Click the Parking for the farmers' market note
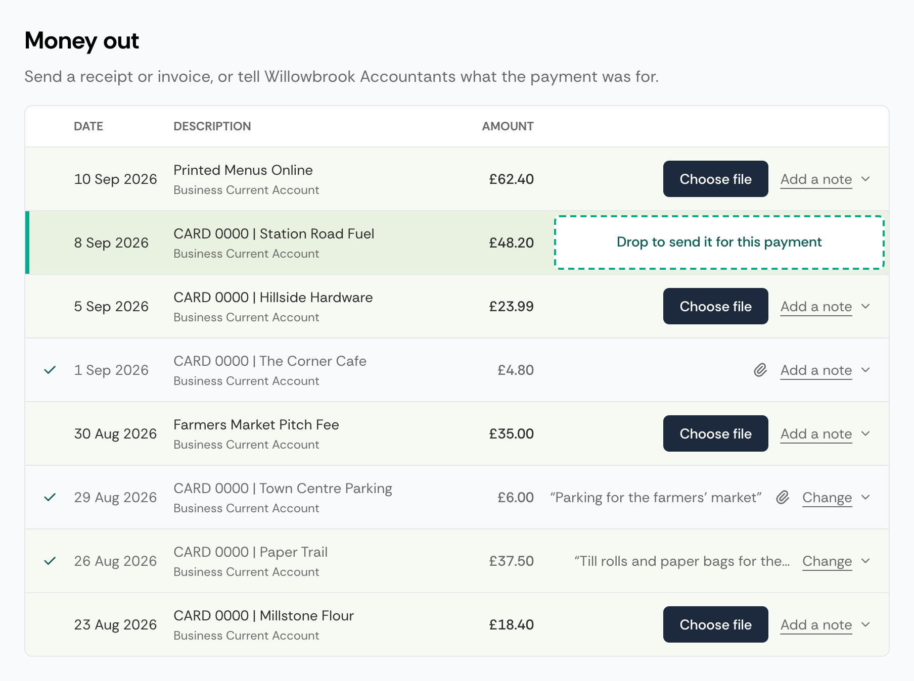 click(656, 498)
